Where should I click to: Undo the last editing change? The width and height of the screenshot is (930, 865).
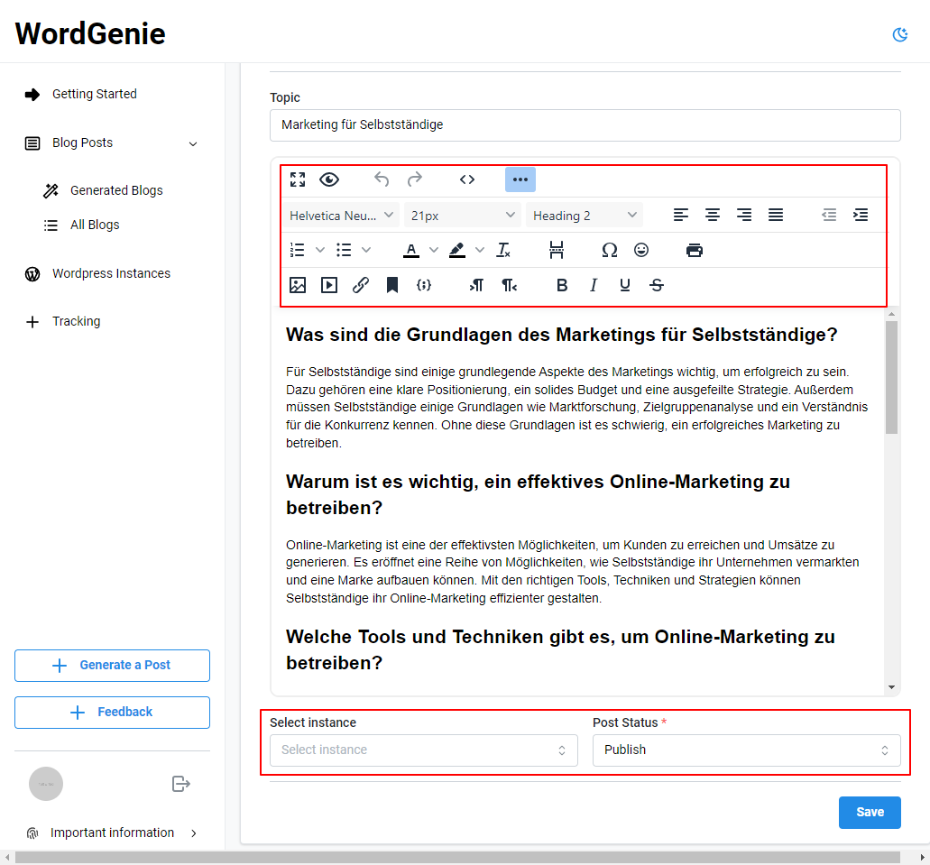click(381, 179)
